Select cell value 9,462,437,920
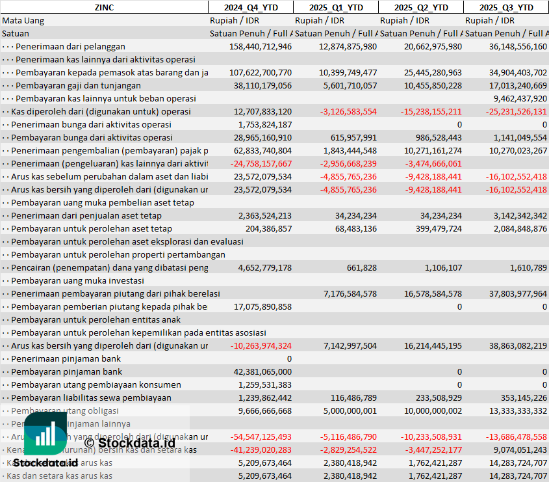 pyautogui.click(x=520, y=98)
